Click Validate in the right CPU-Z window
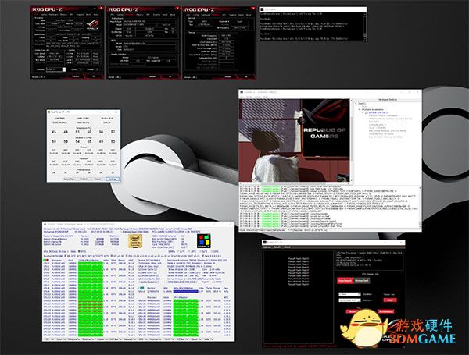The width and height of the screenshot is (469, 355). (228, 76)
